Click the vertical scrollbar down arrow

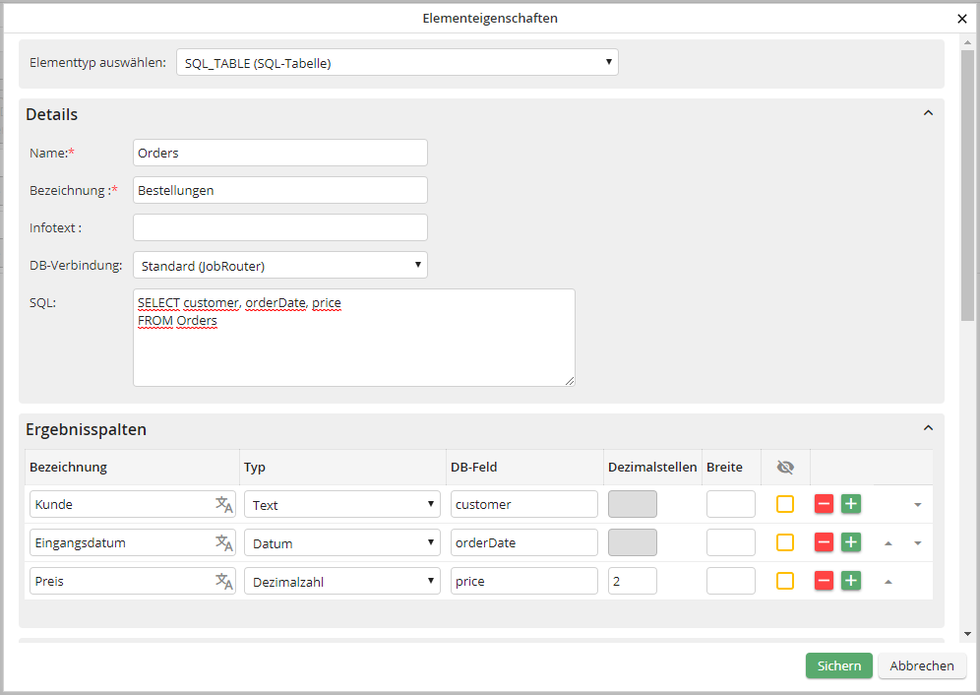tap(967, 634)
